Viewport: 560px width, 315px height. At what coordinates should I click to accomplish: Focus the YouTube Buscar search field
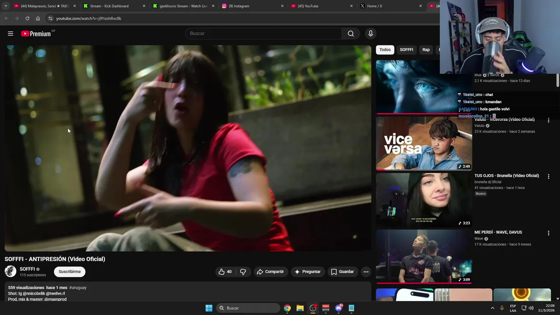pyautogui.click(x=263, y=34)
